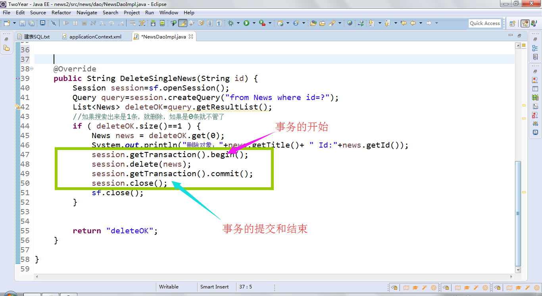542x296 pixels.
Task: Click the Step Return icon
Action: [x=121, y=23]
